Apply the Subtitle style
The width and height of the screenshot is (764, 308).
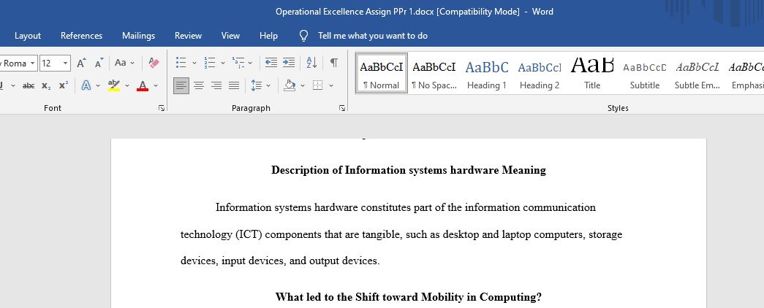(x=645, y=74)
